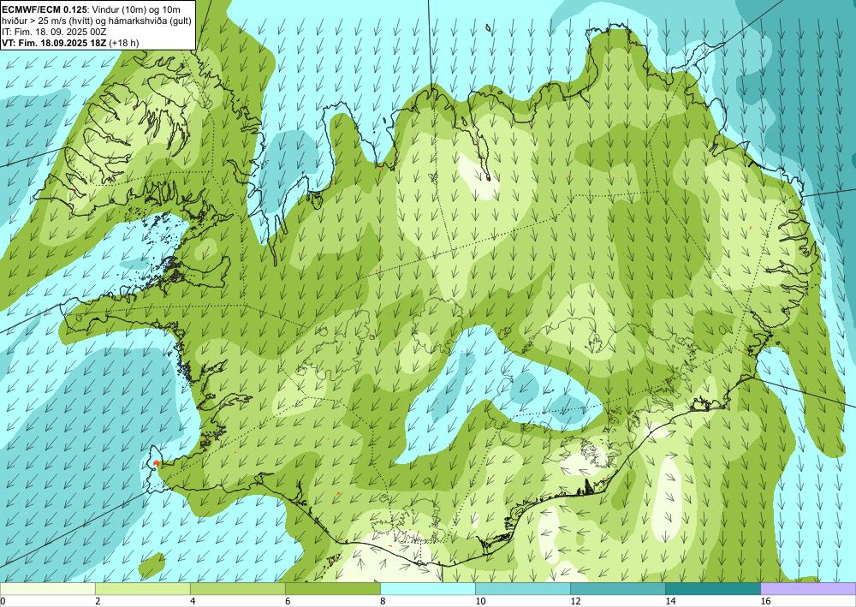Click the legend value "12" below the color bar

point(575,602)
